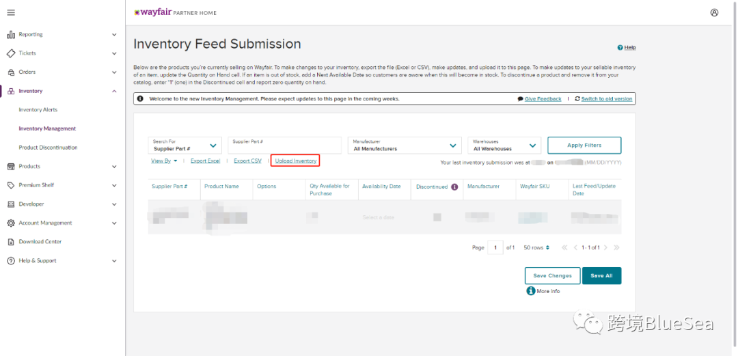Click the Save All button

pyautogui.click(x=601, y=276)
